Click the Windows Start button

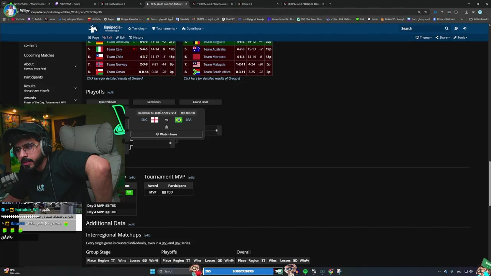pyautogui.click(x=152, y=271)
